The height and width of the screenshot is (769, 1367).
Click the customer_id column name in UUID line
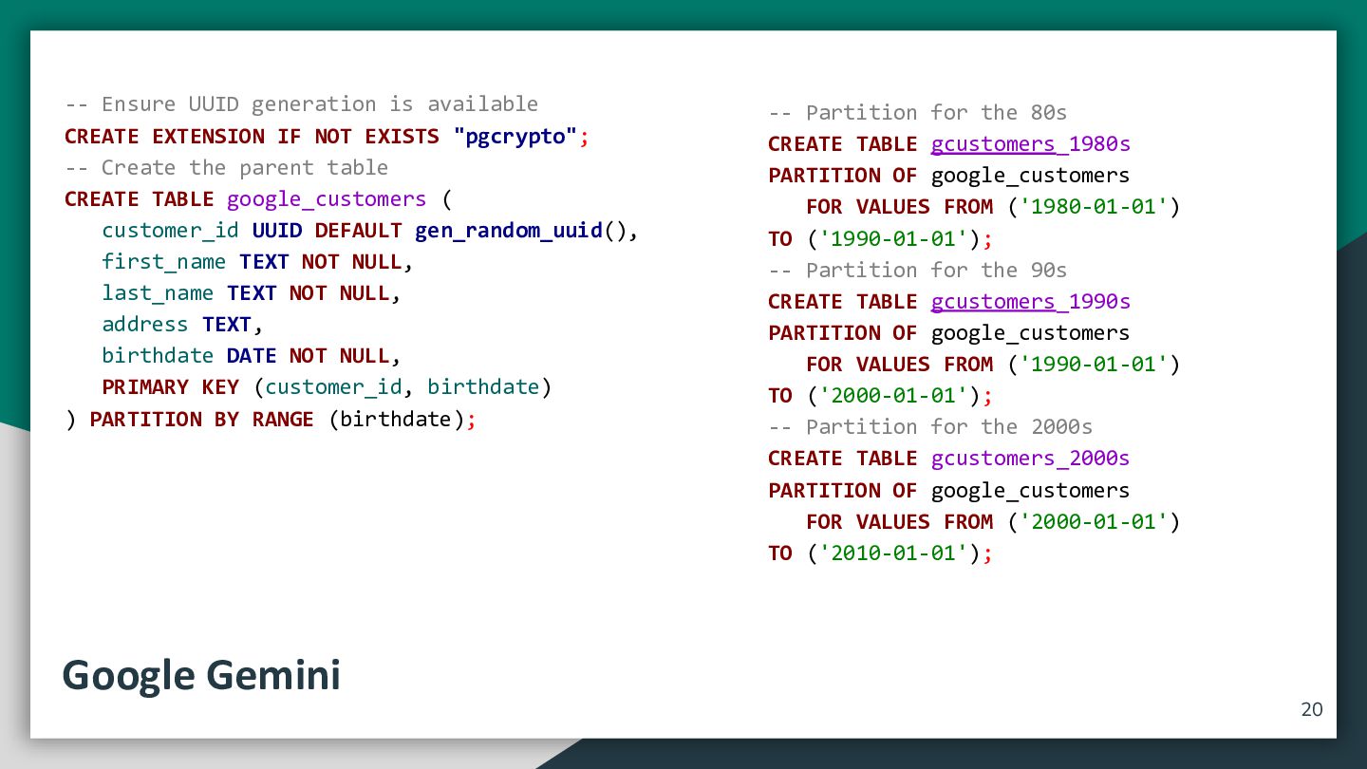click(x=170, y=231)
